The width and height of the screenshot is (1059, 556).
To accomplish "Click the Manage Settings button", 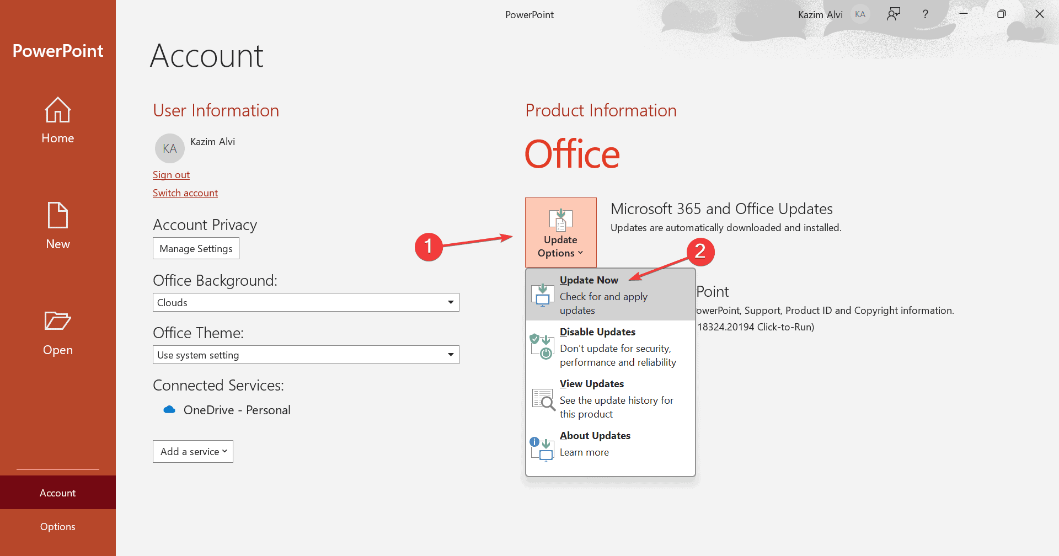I will [196, 248].
